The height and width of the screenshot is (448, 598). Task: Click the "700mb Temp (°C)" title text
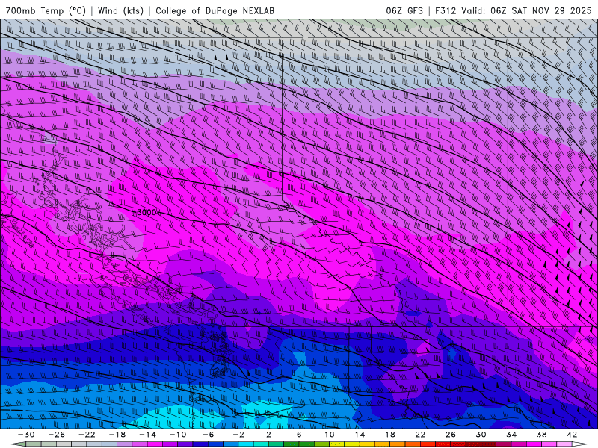pos(46,10)
